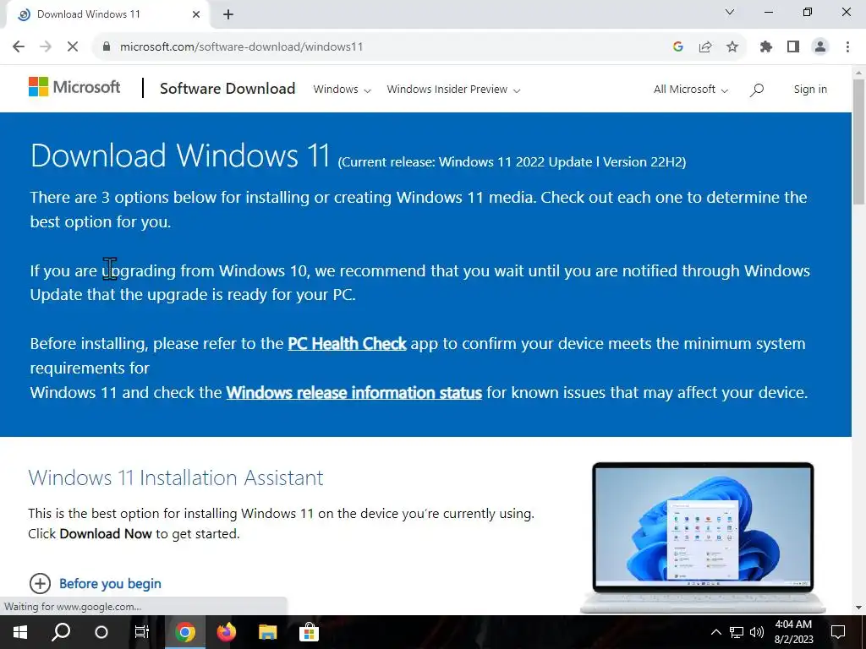Click the Windows 11 Installation Assistant heading
866x649 pixels.
176,477
